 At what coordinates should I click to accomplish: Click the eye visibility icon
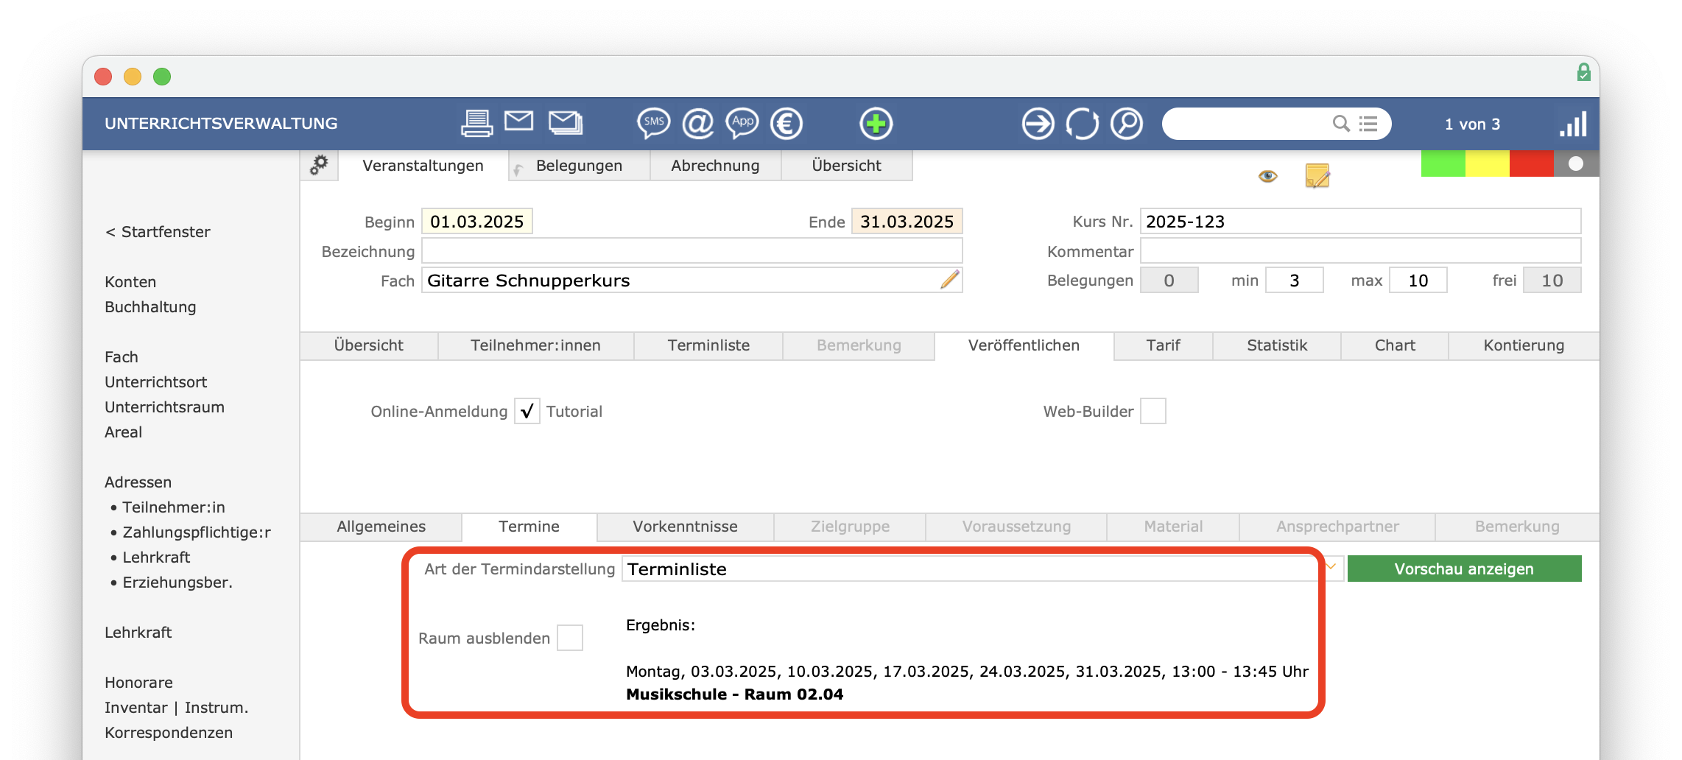click(1267, 176)
